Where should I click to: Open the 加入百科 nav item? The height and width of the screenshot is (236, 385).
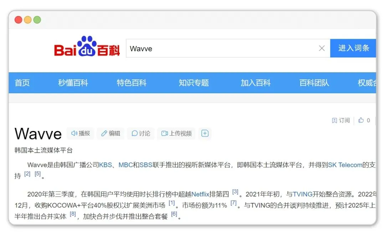click(256, 83)
